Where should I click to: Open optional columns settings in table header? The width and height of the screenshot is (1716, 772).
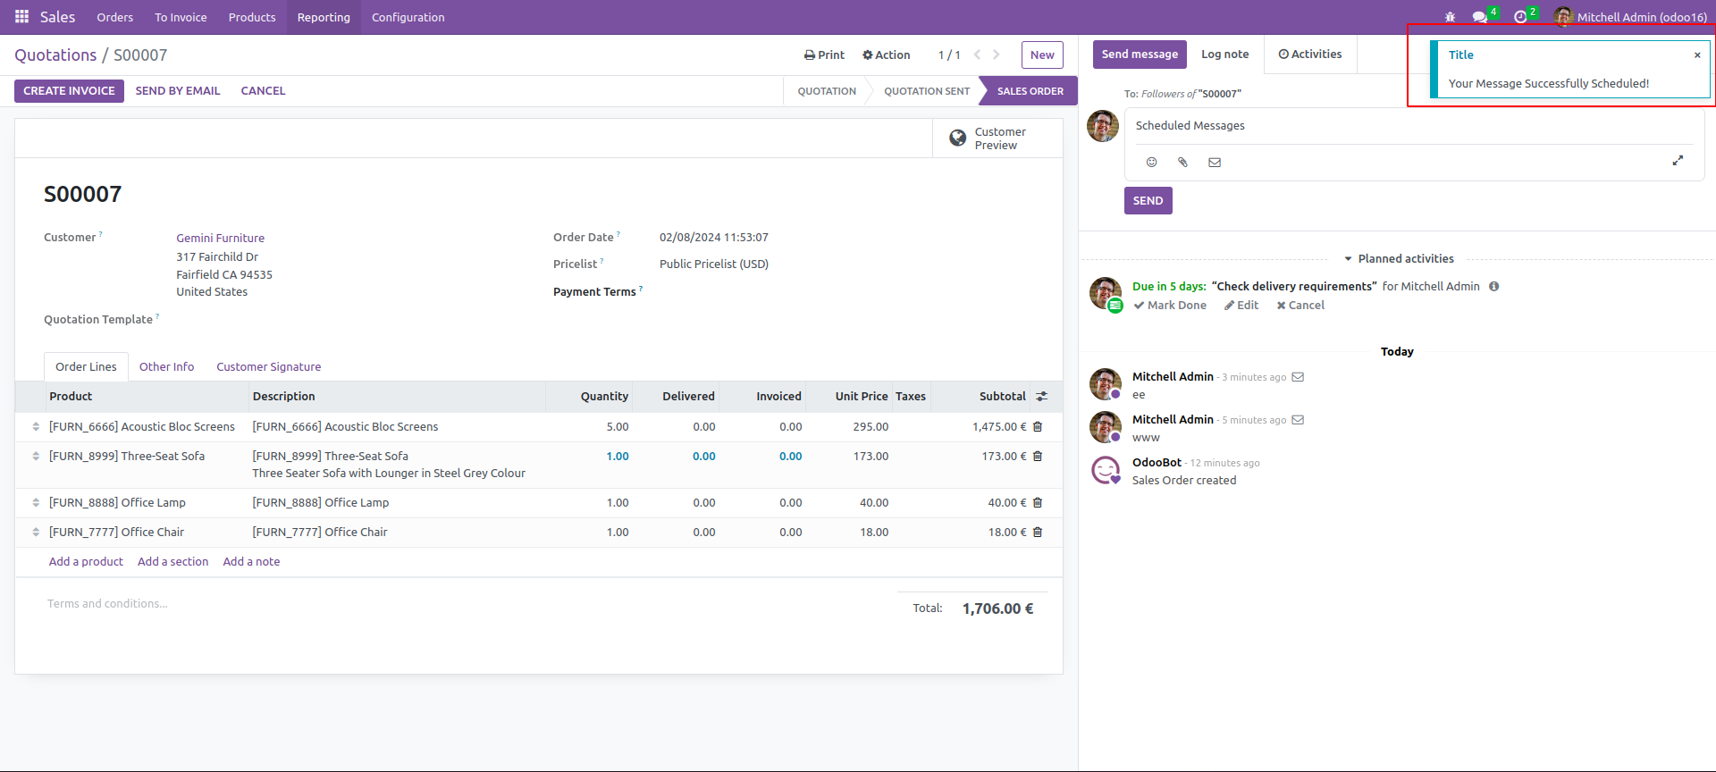tap(1041, 397)
